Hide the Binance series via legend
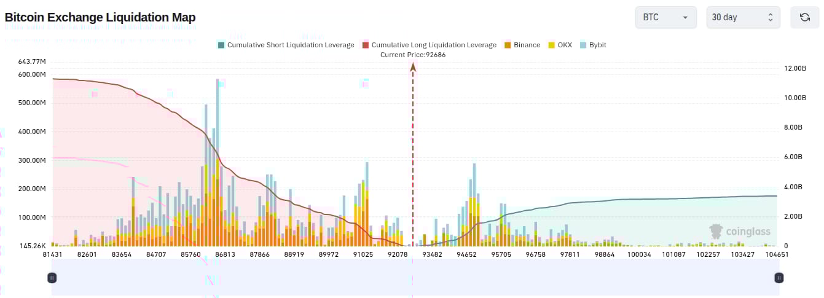Viewport: 824px width, 298px height. click(x=527, y=45)
